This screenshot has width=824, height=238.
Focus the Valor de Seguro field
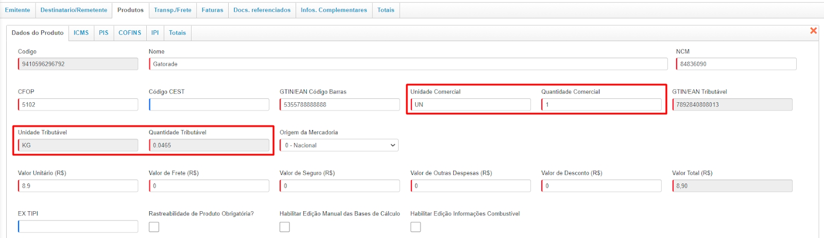point(339,186)
